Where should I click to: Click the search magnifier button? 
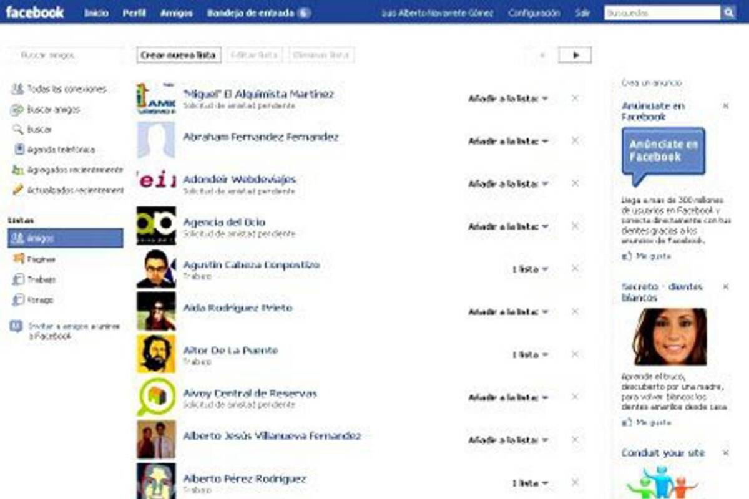click(x=728, y=12)
